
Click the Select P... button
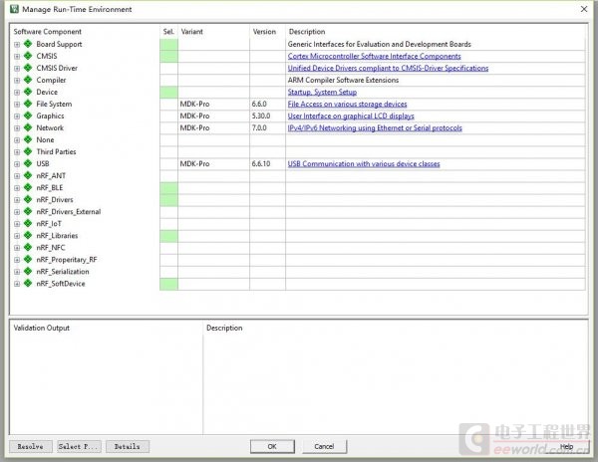(x=80, y=446)
